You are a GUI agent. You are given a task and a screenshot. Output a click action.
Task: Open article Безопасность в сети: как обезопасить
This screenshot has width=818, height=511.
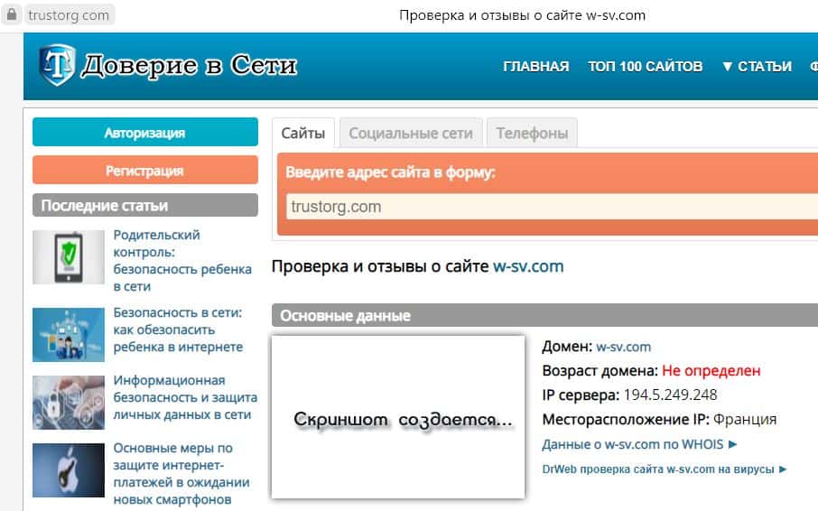pyautogui.click(x=178, y=330)
